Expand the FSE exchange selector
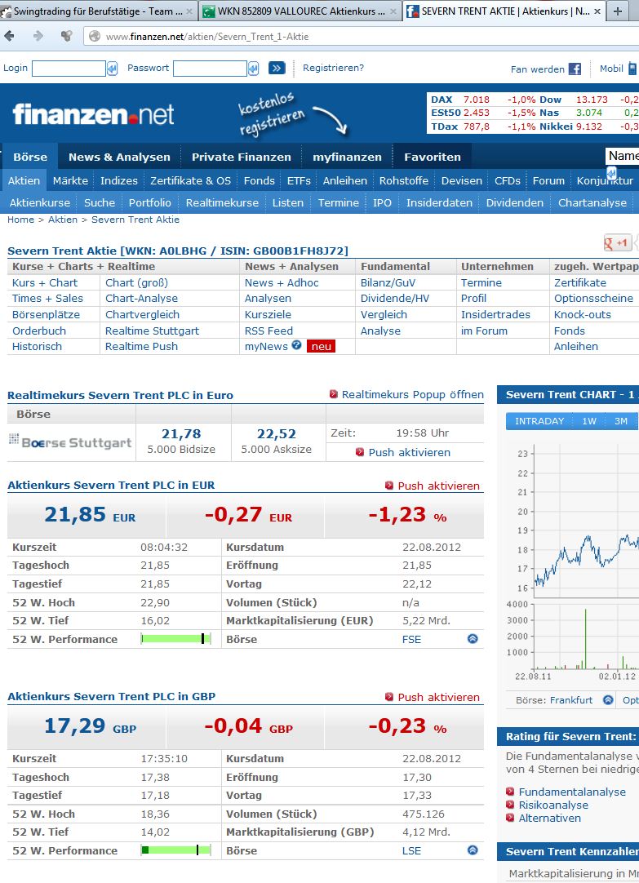This screenshot has width=639, height=883. (472, 639)
